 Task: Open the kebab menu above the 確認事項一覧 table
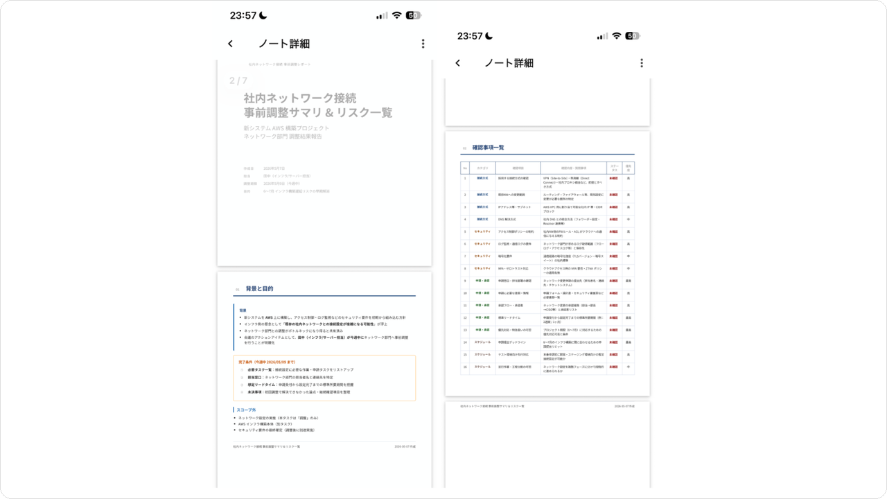tap(641, 63)
